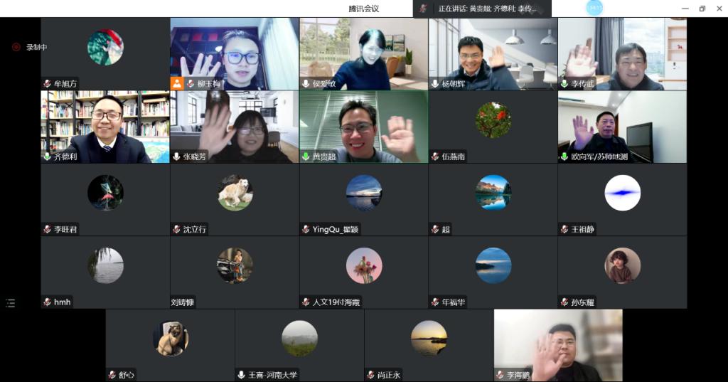Open the list menu icon at bottom left
728x382 pixels.
pyautogui.click(x=11, y=303)
